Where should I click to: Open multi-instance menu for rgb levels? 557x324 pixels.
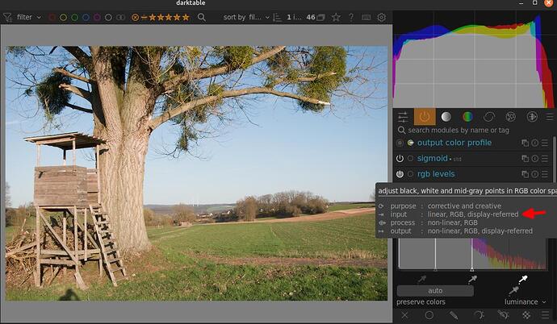click(525, 174)
